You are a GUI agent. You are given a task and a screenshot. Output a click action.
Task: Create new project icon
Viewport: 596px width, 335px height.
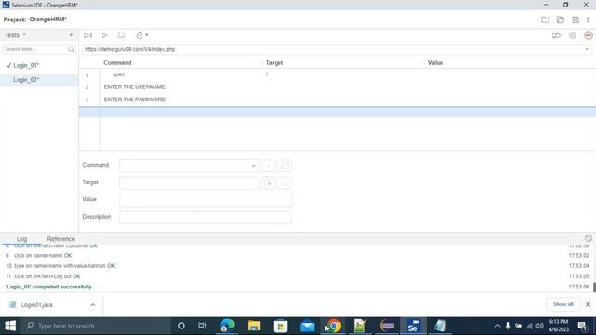pos(545,20)
